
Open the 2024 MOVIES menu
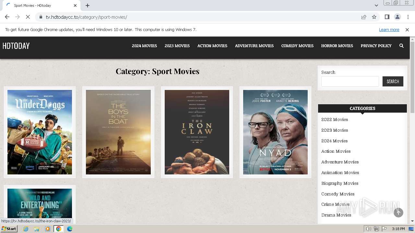tap(144, 46)
